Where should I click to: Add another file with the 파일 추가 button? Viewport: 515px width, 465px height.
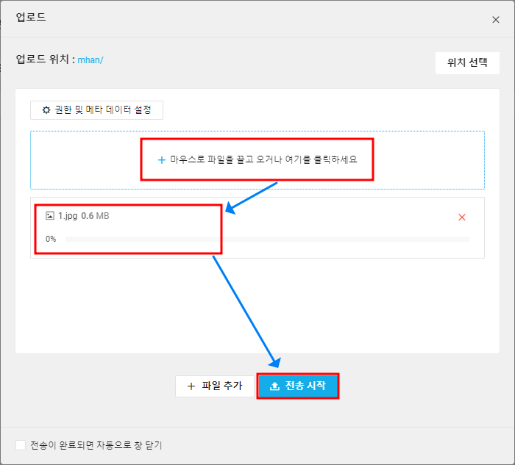coord(215,386)
